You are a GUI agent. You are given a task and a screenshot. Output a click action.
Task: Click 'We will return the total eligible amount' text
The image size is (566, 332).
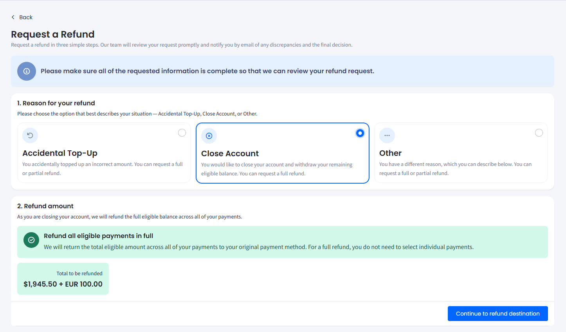tap(259, 247)
